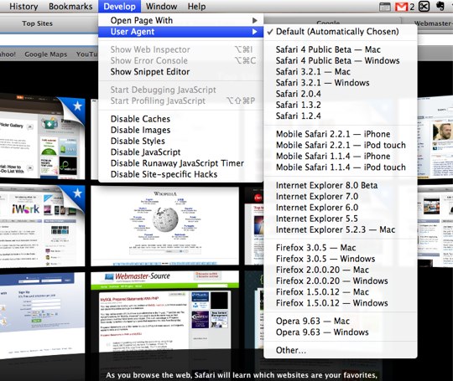Select Firefox 3.0.5 — Mac
453x381 pixels.
[341, 248]
